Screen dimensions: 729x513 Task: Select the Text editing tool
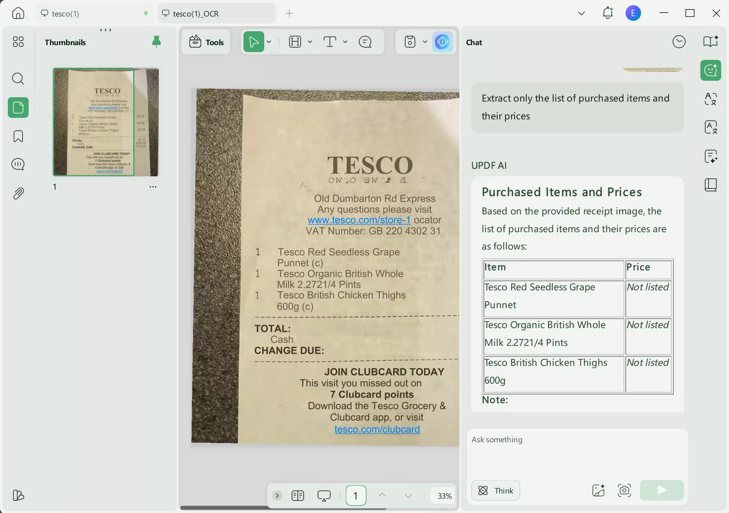[x=331, y=42]
